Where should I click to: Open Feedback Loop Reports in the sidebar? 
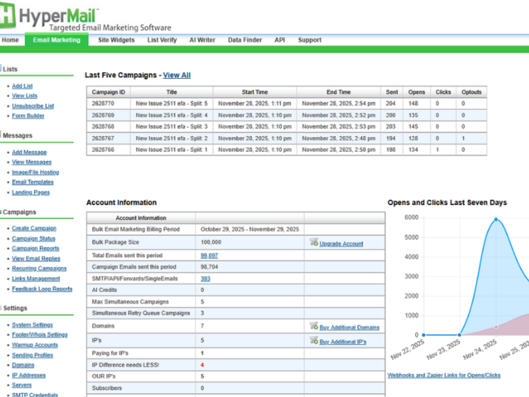pos(42,289)
